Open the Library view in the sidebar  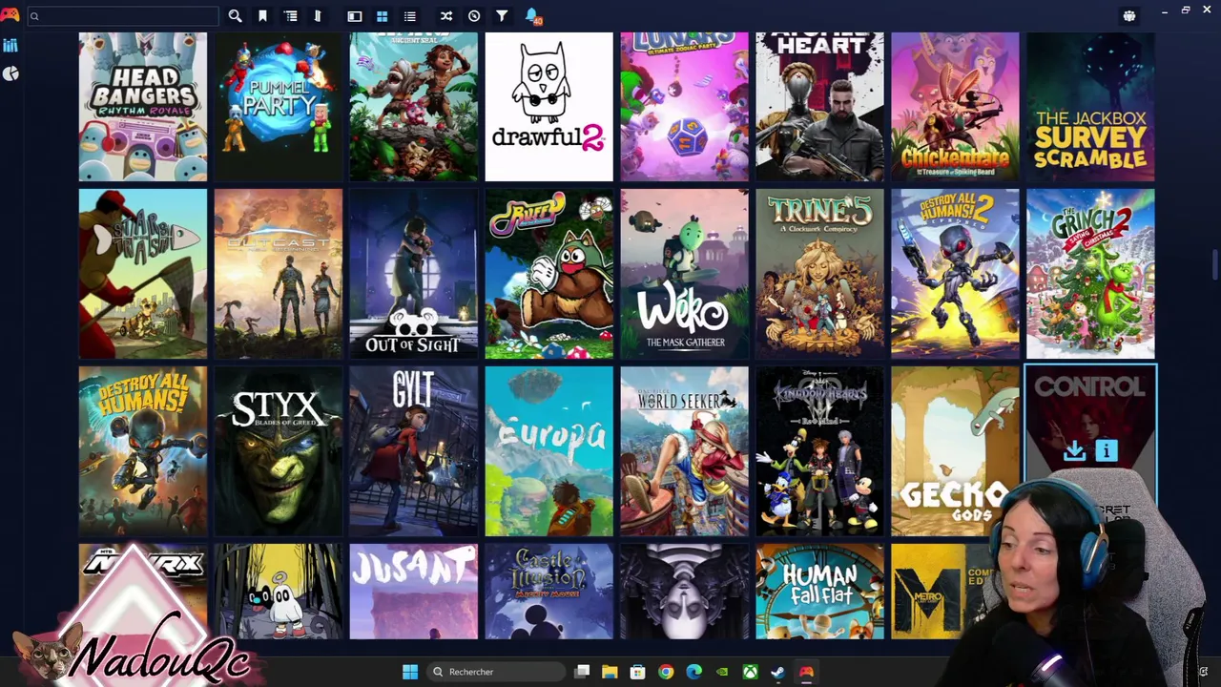click(10, 46)
